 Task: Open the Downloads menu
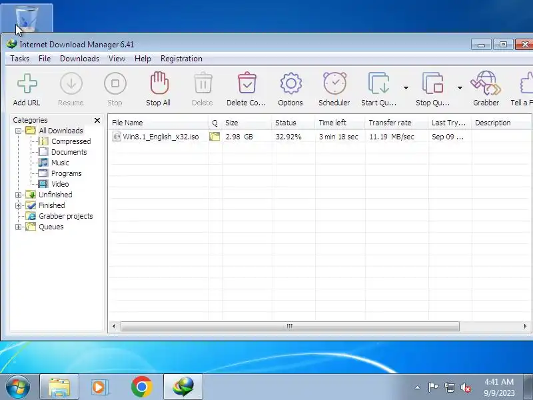79,59
